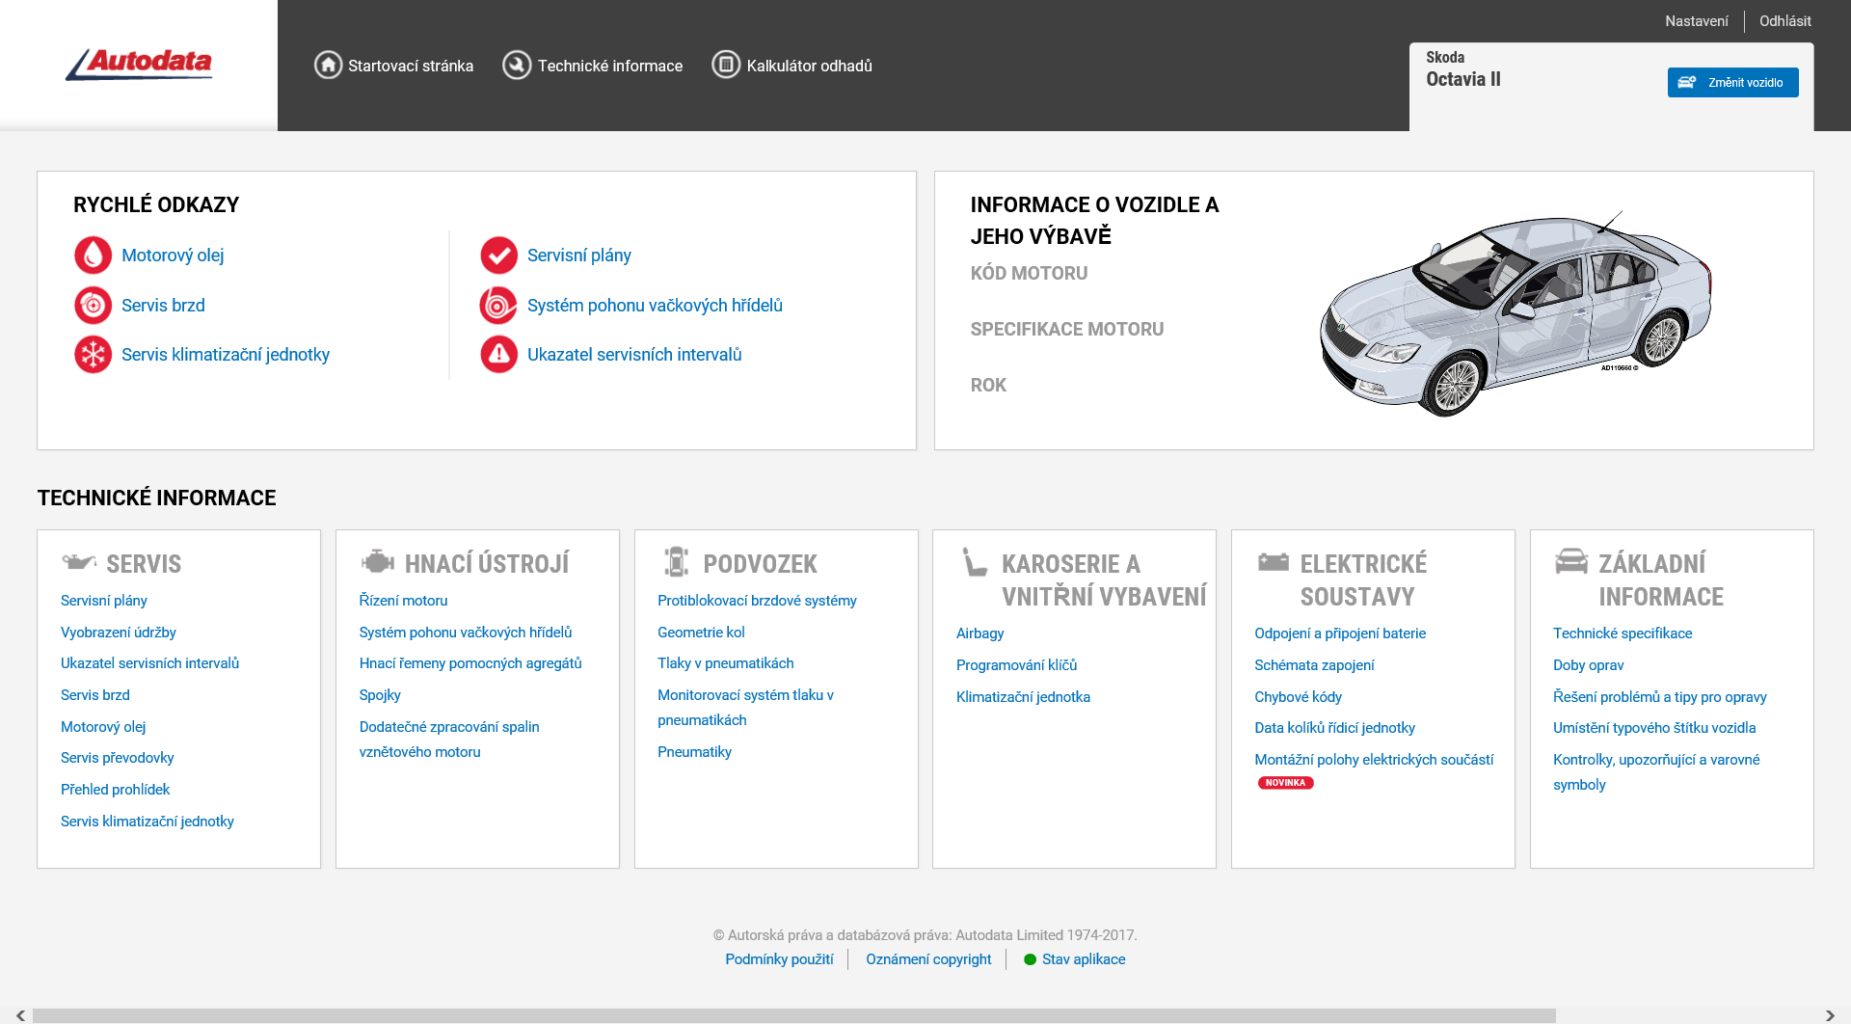Open Schémata zapojení under electrical systems
The height and width of the screenshot is (1024, 1851).
pyautogui.click(x=1314, y=665)
